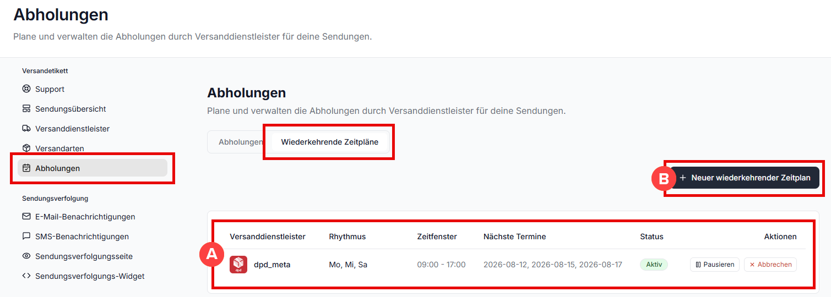This screenshot has width=831, height=297.
Task: Click the Sendungsverfolgungs-Widget code icon
Action: [x=26, y=276]
